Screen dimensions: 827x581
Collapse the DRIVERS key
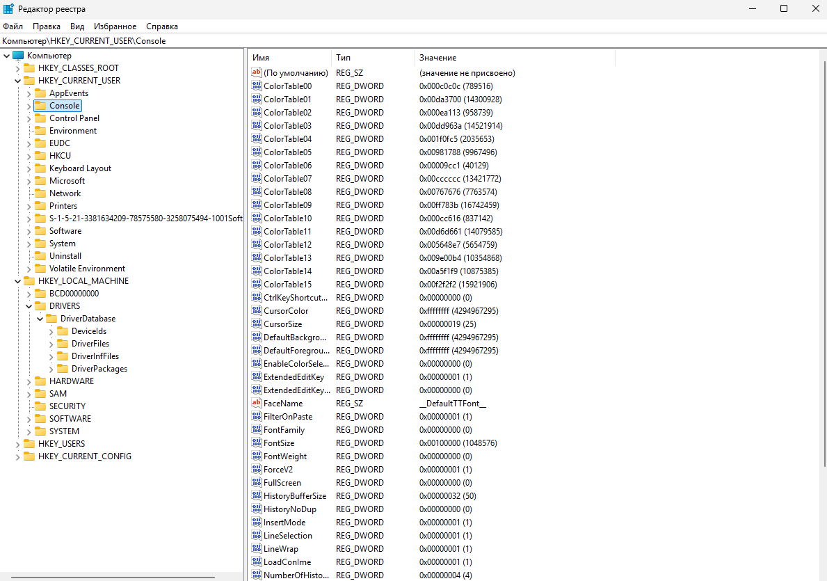[x=29, y=306]
